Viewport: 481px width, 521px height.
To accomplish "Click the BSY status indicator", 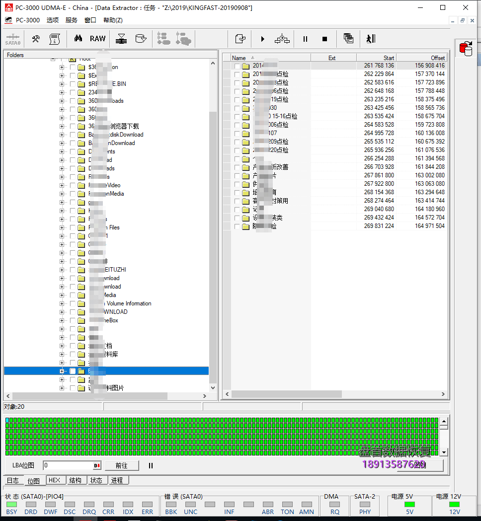I will [x=11, y=505].
